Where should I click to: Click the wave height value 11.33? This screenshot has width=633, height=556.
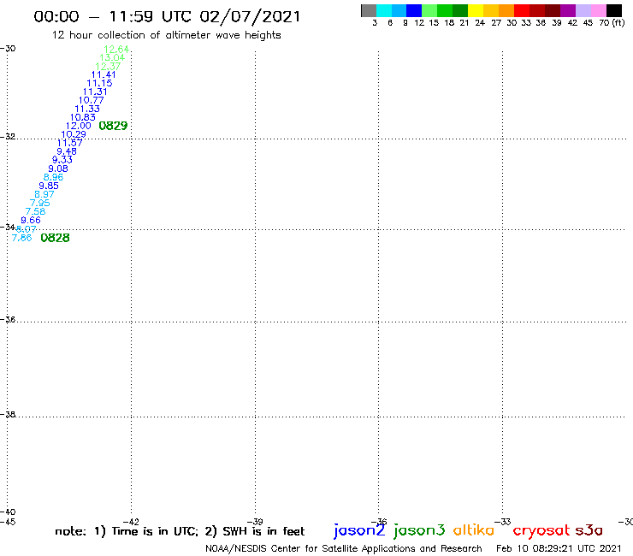(x=86, y=109)
